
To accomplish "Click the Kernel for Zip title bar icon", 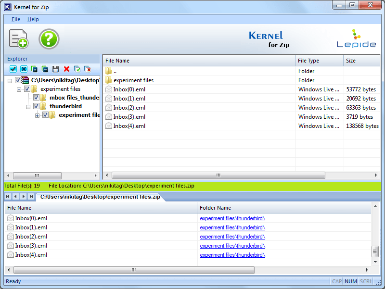I will [x=8, y=7].
